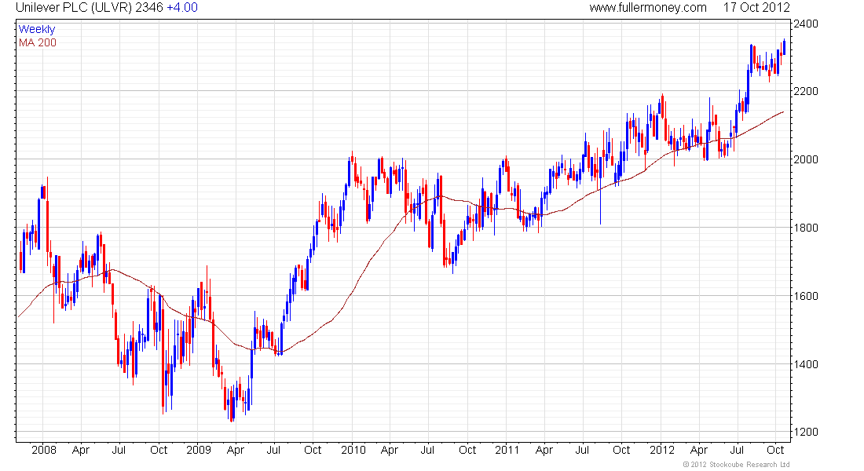This screenshot has height=471, width=864.
Task: Open the www.fullermoney.com website label
Action: point(647,8)
